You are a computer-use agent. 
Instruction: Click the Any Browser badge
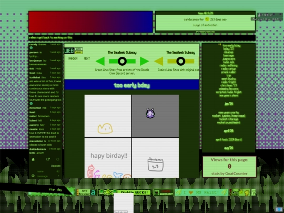click(86, 192)
